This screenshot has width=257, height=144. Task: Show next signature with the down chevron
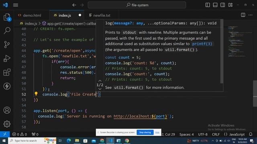(x=100, y=89)
